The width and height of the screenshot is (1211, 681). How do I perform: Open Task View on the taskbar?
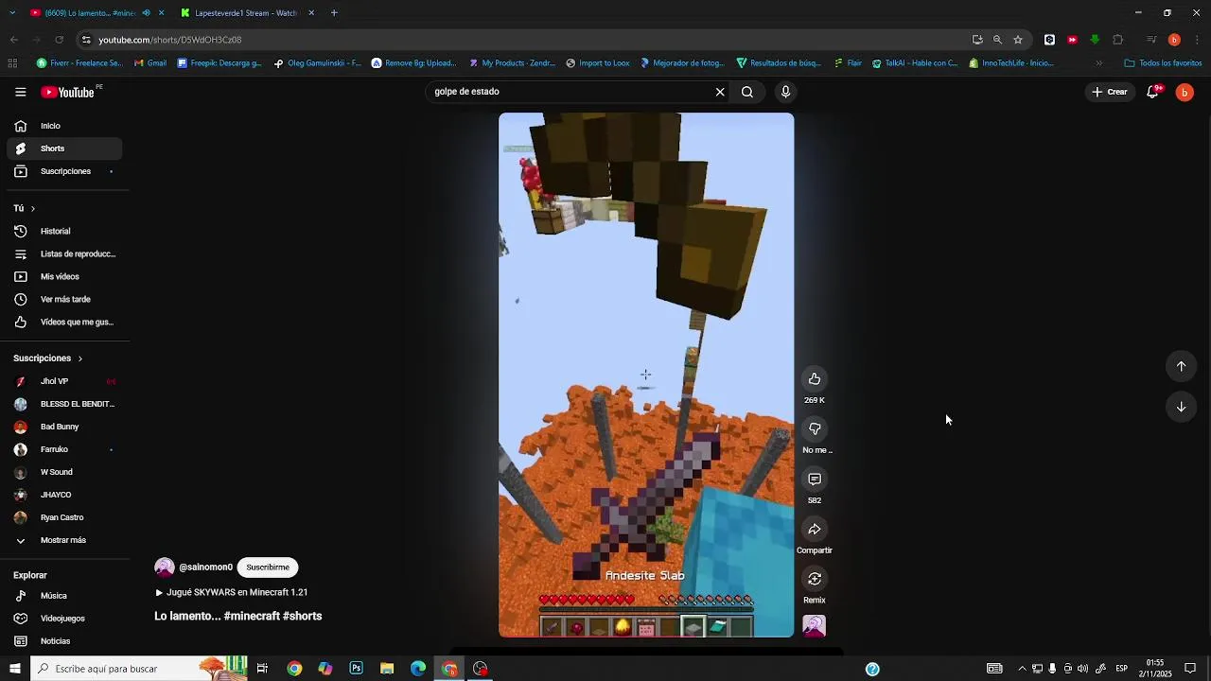tap(262, 669)
